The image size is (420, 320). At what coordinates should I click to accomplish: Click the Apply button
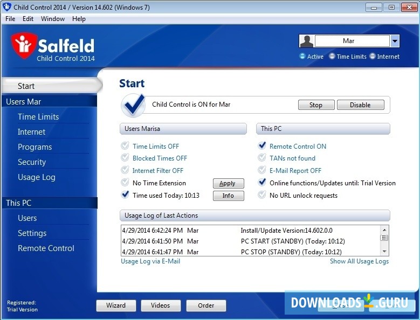(228, 183)
